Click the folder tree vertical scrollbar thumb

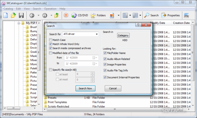point(39,52)
